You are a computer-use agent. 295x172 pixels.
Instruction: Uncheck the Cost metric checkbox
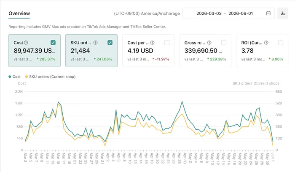pos(53,43)
